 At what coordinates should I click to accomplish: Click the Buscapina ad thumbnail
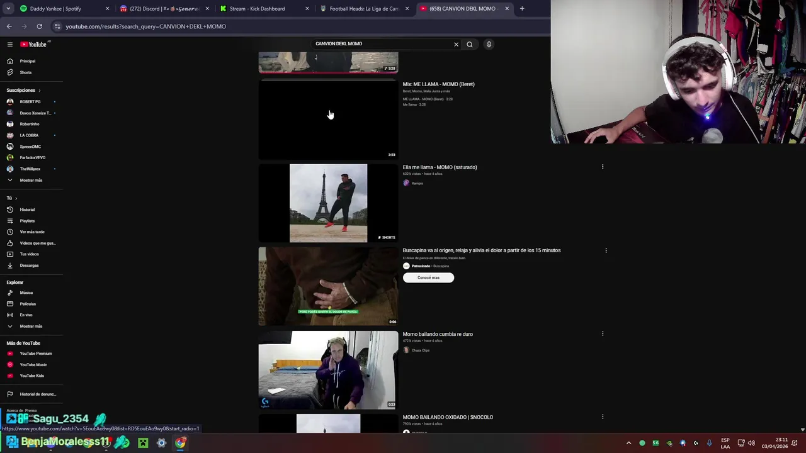tap(328, 286)
